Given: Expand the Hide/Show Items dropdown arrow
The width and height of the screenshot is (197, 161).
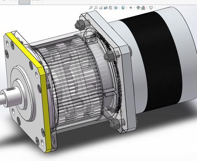Looking at the screenshot, I should click(134, 8).
